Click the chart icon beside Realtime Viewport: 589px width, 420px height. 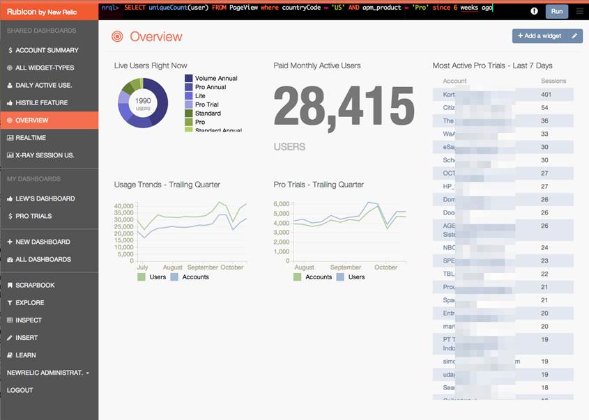coord(10,138)
